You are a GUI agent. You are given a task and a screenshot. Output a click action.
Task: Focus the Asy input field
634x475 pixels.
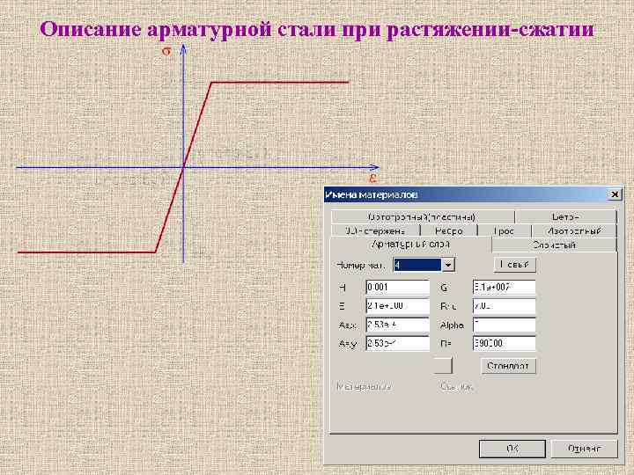click(397, 343)
